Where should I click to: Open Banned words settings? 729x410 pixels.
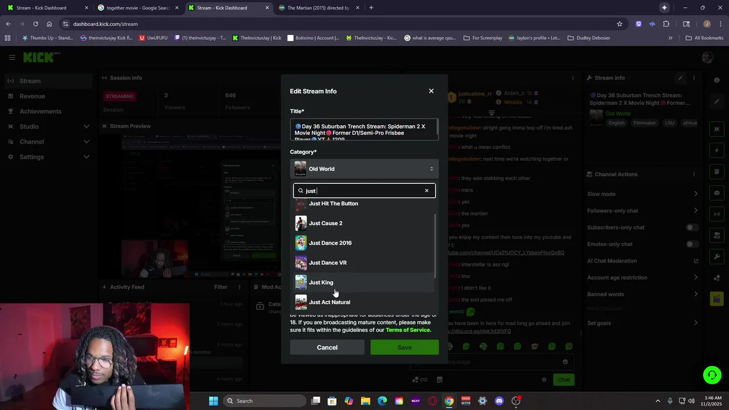click(642, 294)
